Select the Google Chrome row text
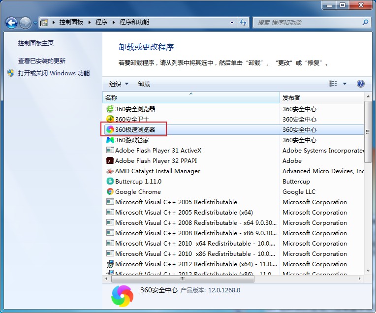This screenshot has width=376, height=313. (138, 191)
